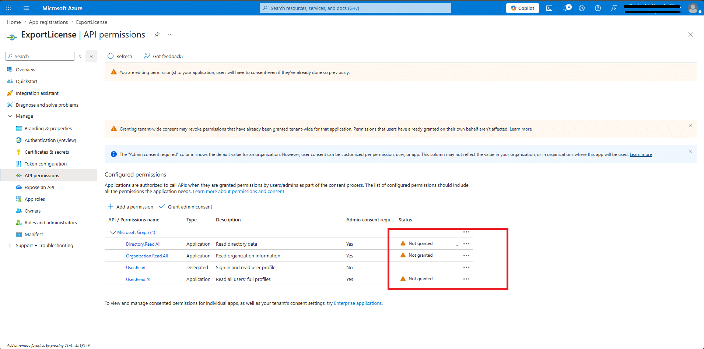
Task: Open the Help question mark icon
Action: click(x=598, y=8)
